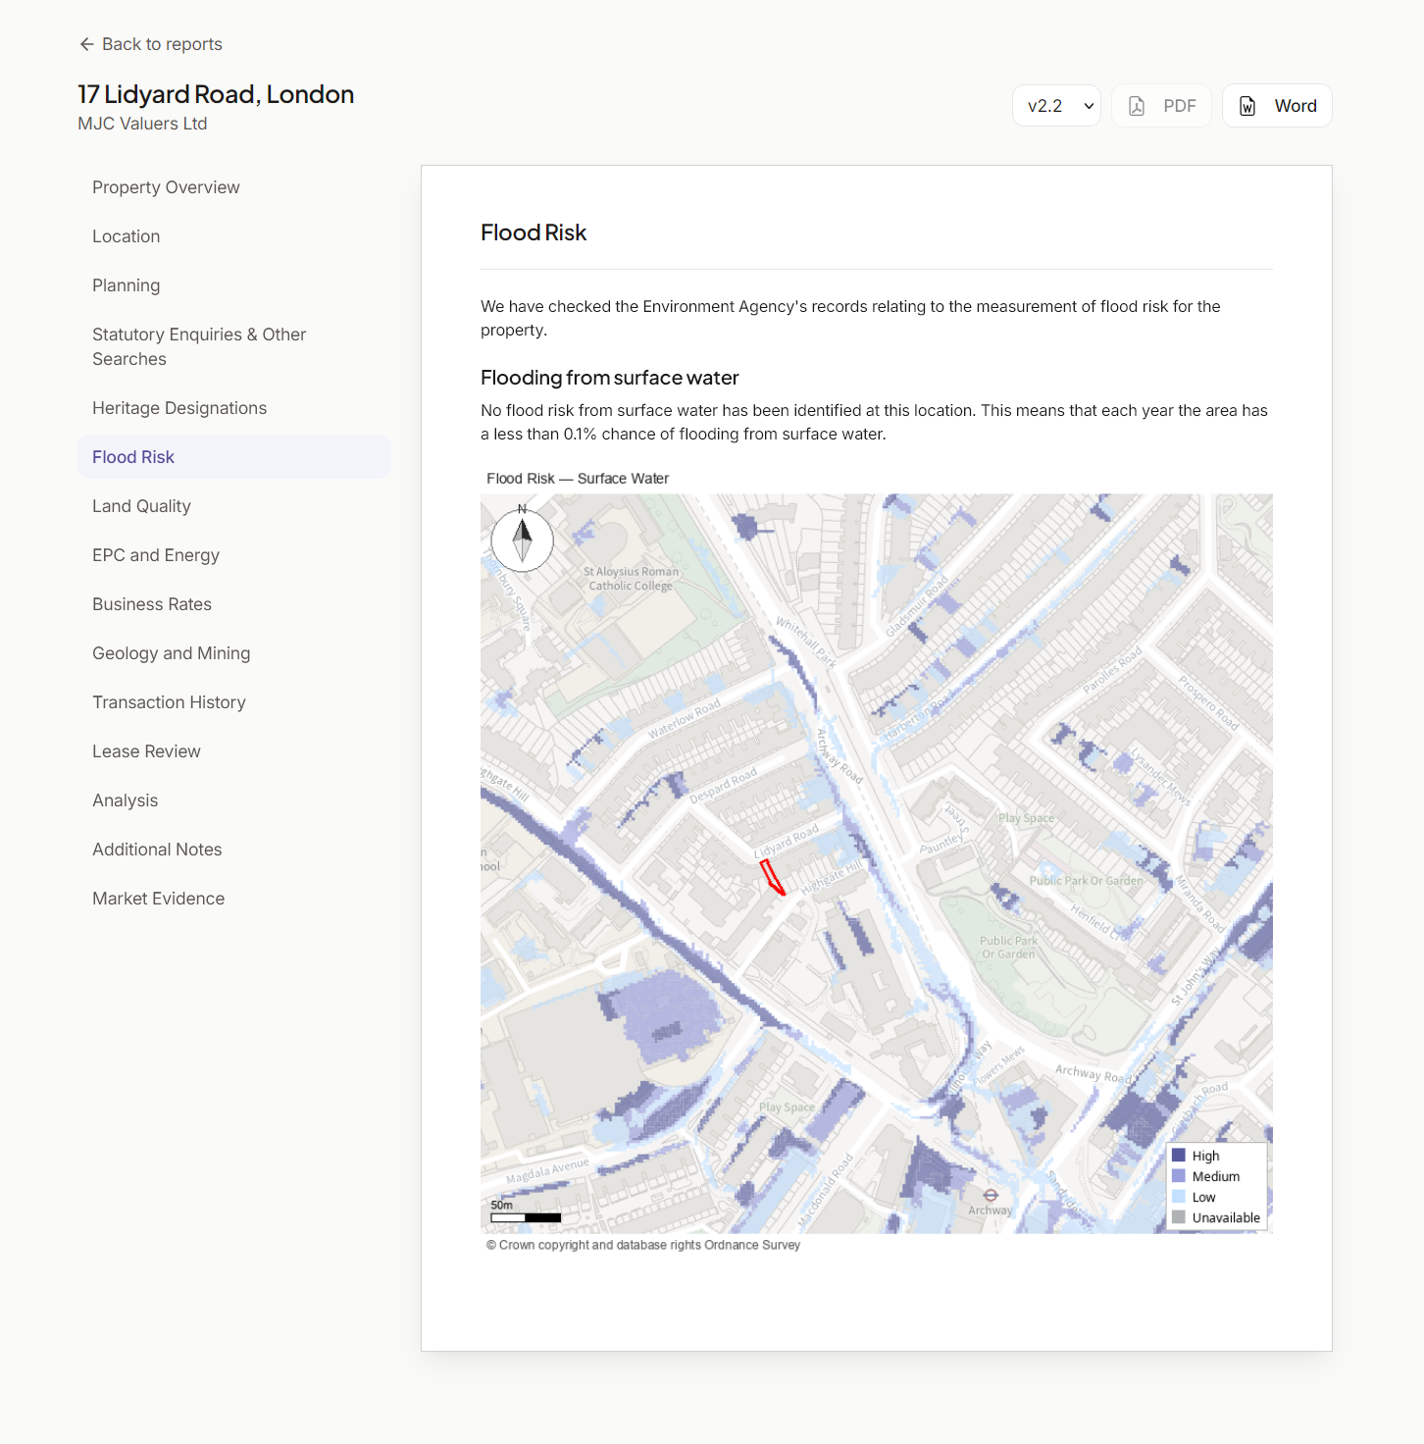
Task: Open EPC and Energy section
Action: tap(234, 555)
